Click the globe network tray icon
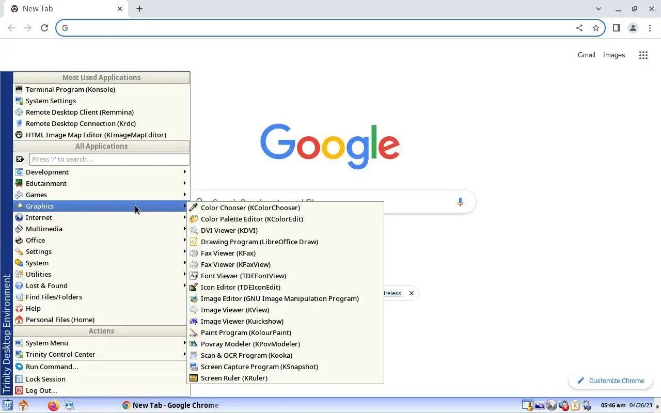The width and height of the screenshot is (661, 413). 552,406
